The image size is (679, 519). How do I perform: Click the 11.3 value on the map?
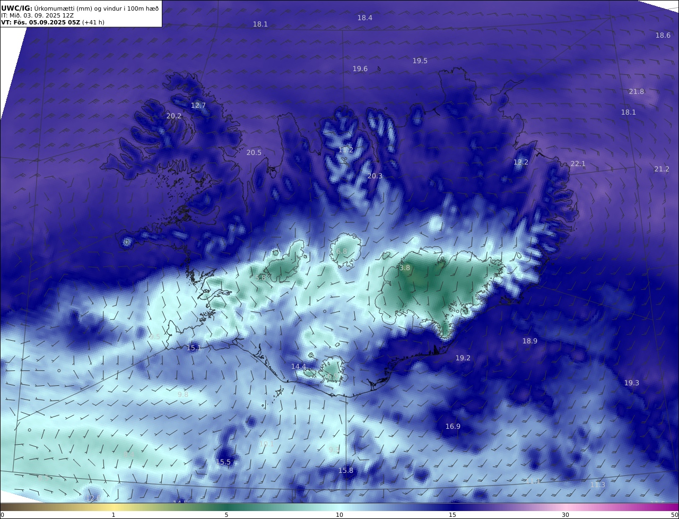[597, 485]
